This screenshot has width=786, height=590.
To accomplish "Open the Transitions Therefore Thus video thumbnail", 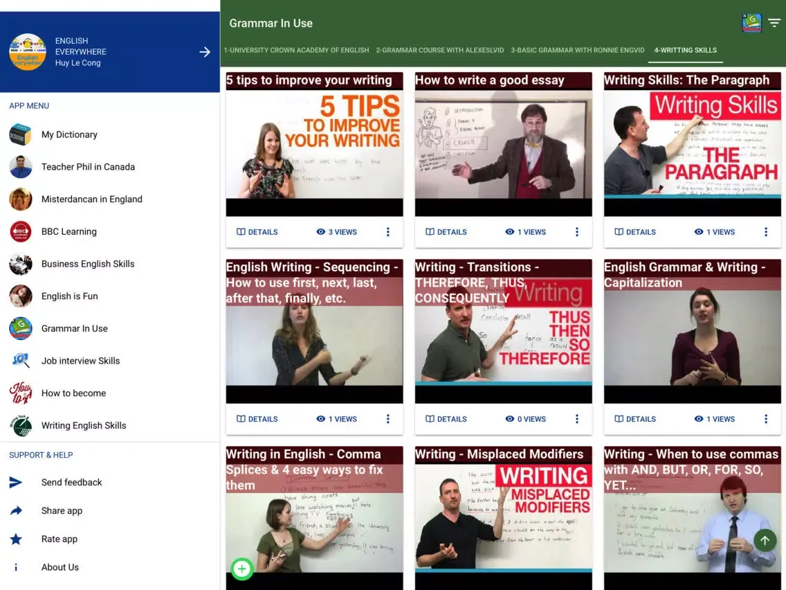I will [503, 331].
